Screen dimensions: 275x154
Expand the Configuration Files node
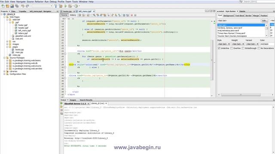[4, 74]
